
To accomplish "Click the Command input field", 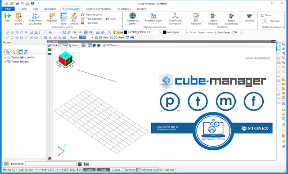I will coord(51,164).
